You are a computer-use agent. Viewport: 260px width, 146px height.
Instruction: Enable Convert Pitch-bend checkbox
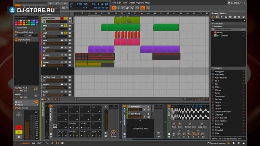tap(16, 32)
